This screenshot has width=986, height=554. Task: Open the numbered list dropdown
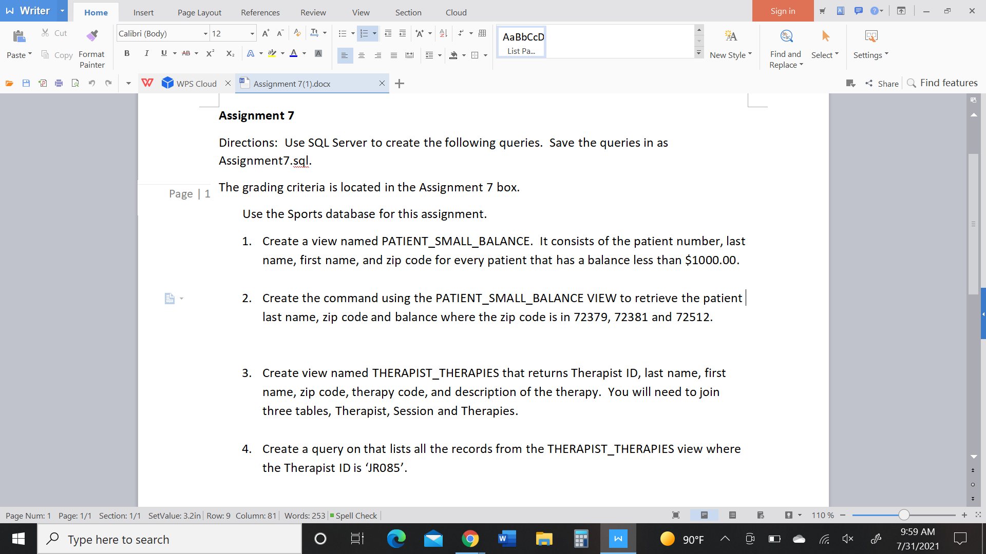point(374,33)
